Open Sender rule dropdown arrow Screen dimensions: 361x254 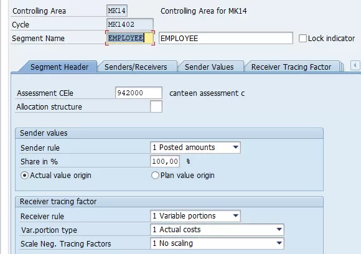(x=235, y=148)
